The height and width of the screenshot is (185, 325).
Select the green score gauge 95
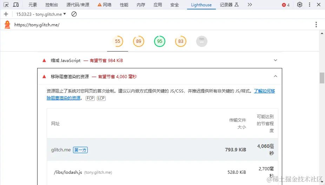pos(160,41)
